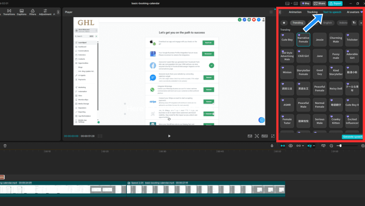Click the Export button
The image size is (365, 206).
[x=335, y=3]
